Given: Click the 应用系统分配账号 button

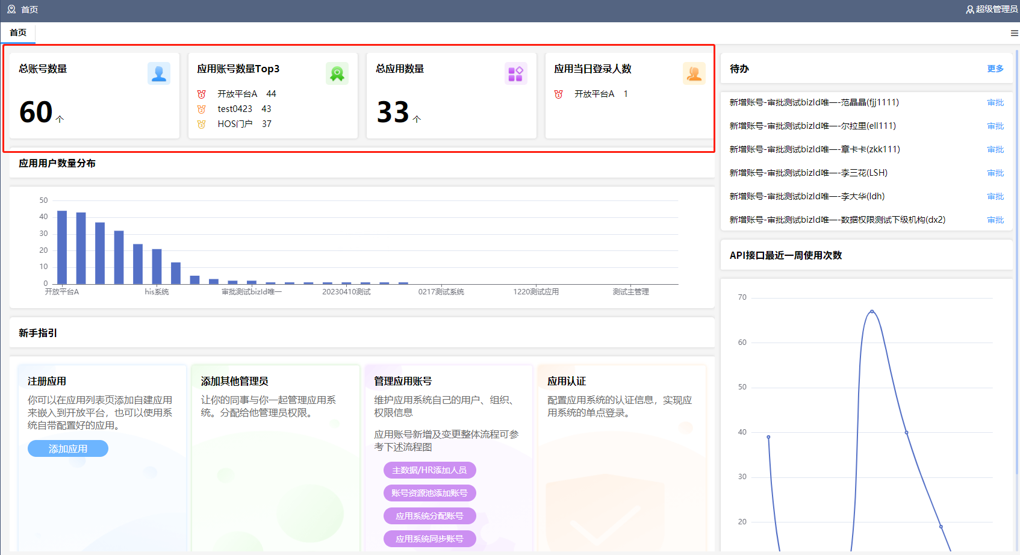Looking at the screenshot, I should pyautogui.click(x=429, y=516).
